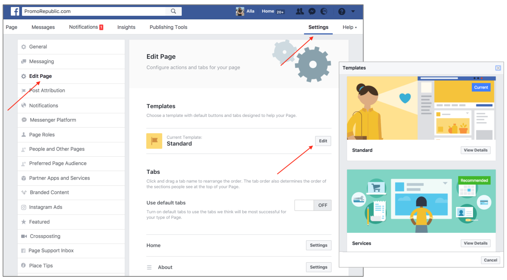Click the Page Support Inbox icon
507x280 pixels.
(x=23, y=251)
